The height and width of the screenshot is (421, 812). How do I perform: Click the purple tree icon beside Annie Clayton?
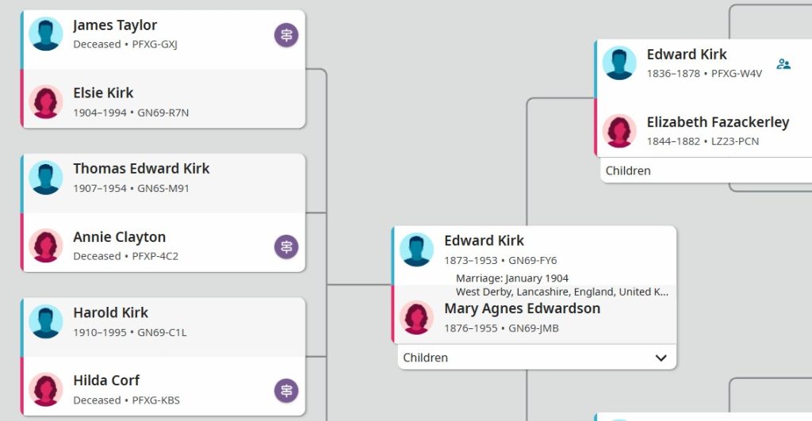[286, 247]
